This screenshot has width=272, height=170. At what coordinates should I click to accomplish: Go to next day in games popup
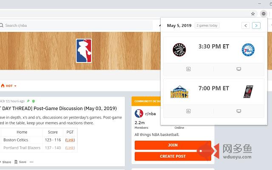(256, 25)
